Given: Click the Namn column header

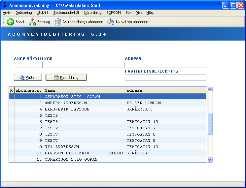Looking at the screenshot, I should tap(50, 90).
